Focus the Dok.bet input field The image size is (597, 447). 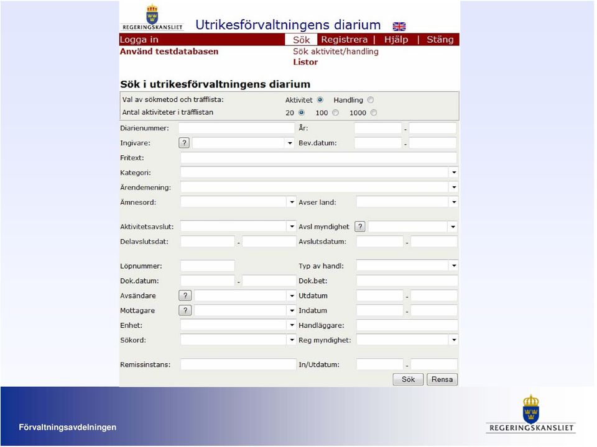pos(407,281)
